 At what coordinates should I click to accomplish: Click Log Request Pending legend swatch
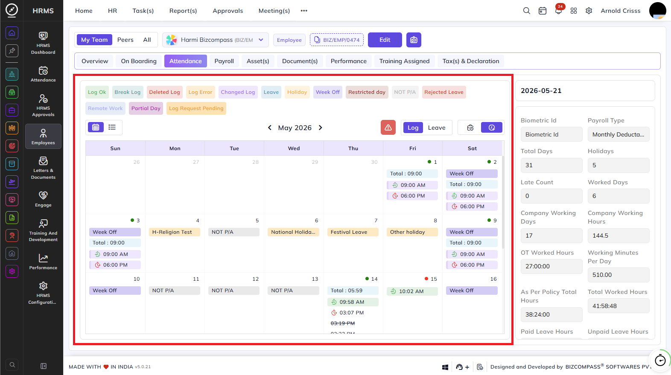tap(196, 108)
